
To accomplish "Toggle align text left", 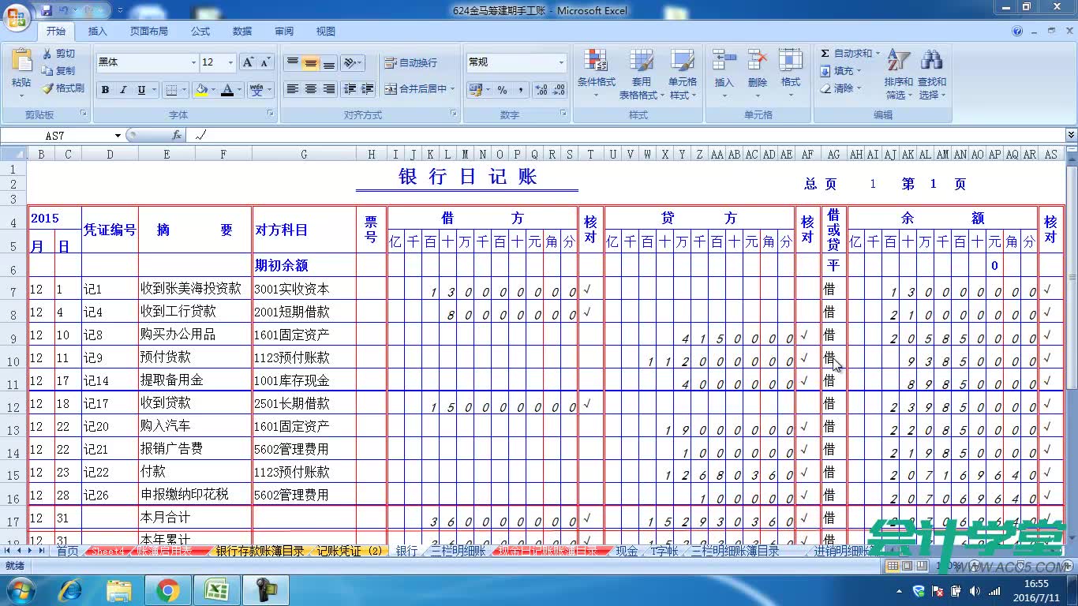I will pyautogui.click(x=293, y=89).
